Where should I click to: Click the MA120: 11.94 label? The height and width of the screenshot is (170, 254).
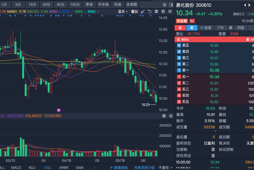tap(38, 12)
